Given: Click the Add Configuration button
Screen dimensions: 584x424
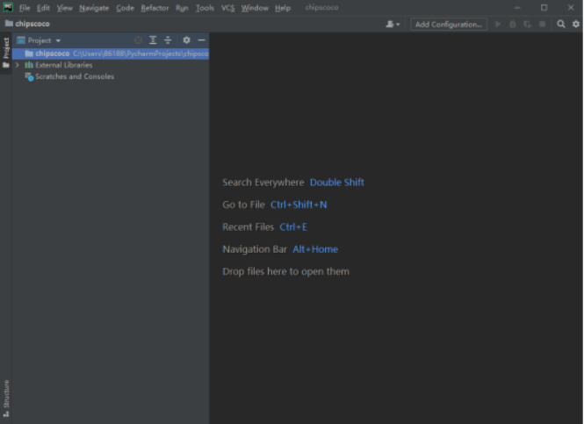Looking at the screenshot, I should [449, 25].
